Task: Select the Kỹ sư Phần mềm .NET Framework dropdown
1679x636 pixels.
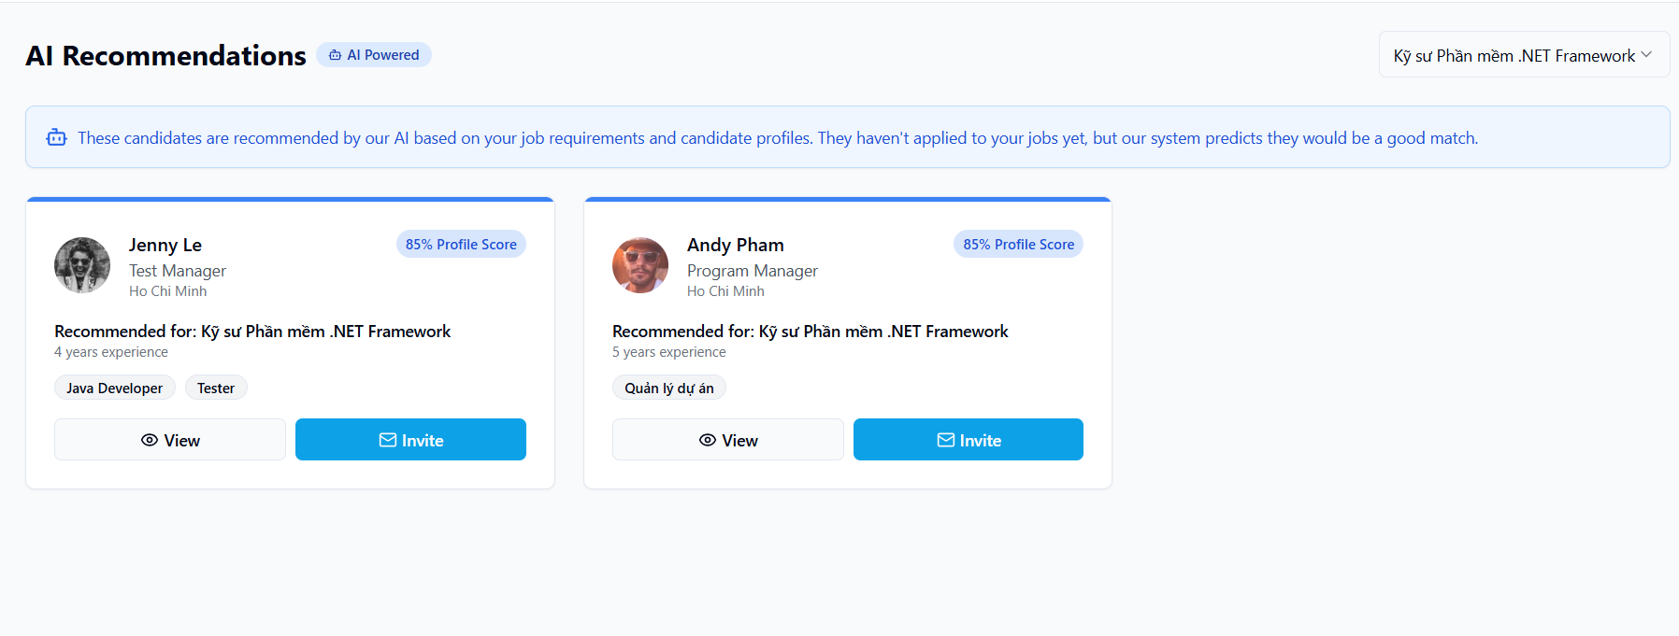Action: tap(1514, 56)
